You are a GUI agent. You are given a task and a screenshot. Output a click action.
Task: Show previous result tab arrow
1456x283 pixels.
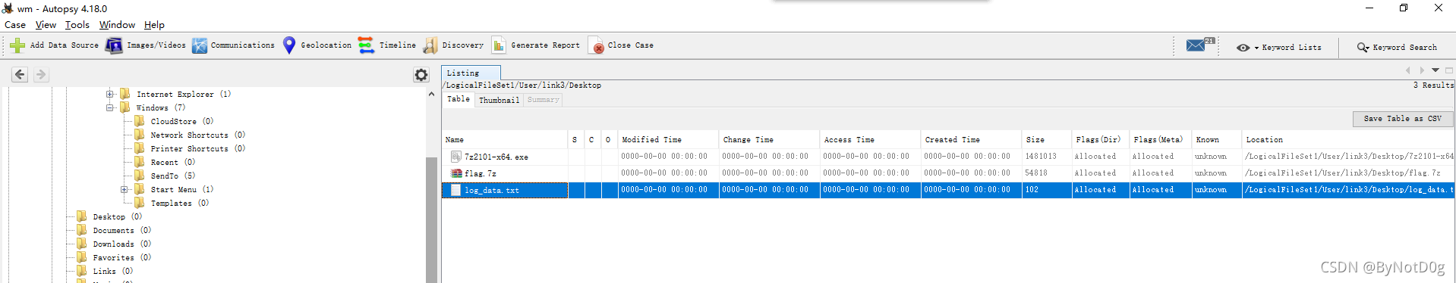point(1408,70)
